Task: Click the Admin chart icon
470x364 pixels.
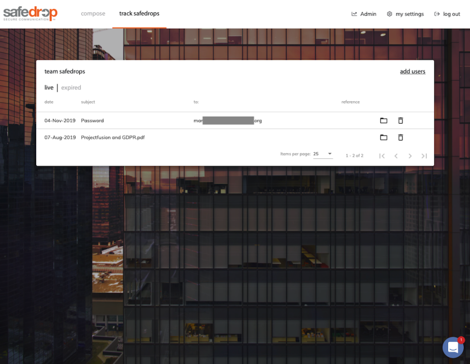Action: pyautogui.click(x=354, y=14)
